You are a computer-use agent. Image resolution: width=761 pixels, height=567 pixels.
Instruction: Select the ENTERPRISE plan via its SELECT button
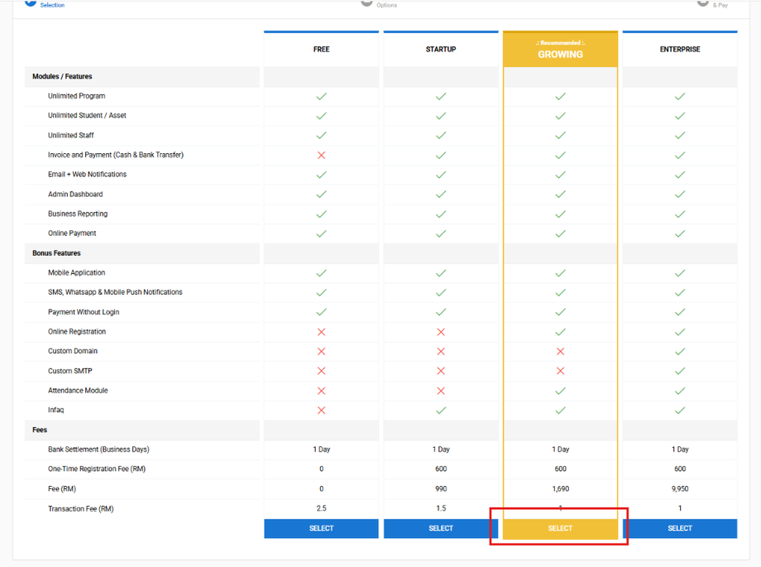point(679,528)
